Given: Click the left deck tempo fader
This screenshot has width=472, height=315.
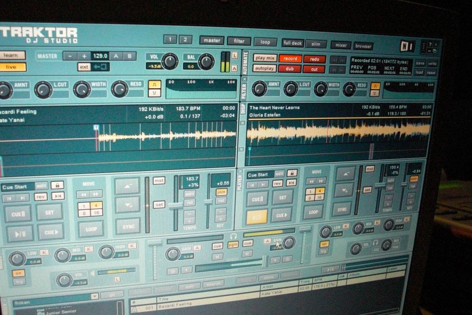Looking at the screenshot, I should click(176, 206).
